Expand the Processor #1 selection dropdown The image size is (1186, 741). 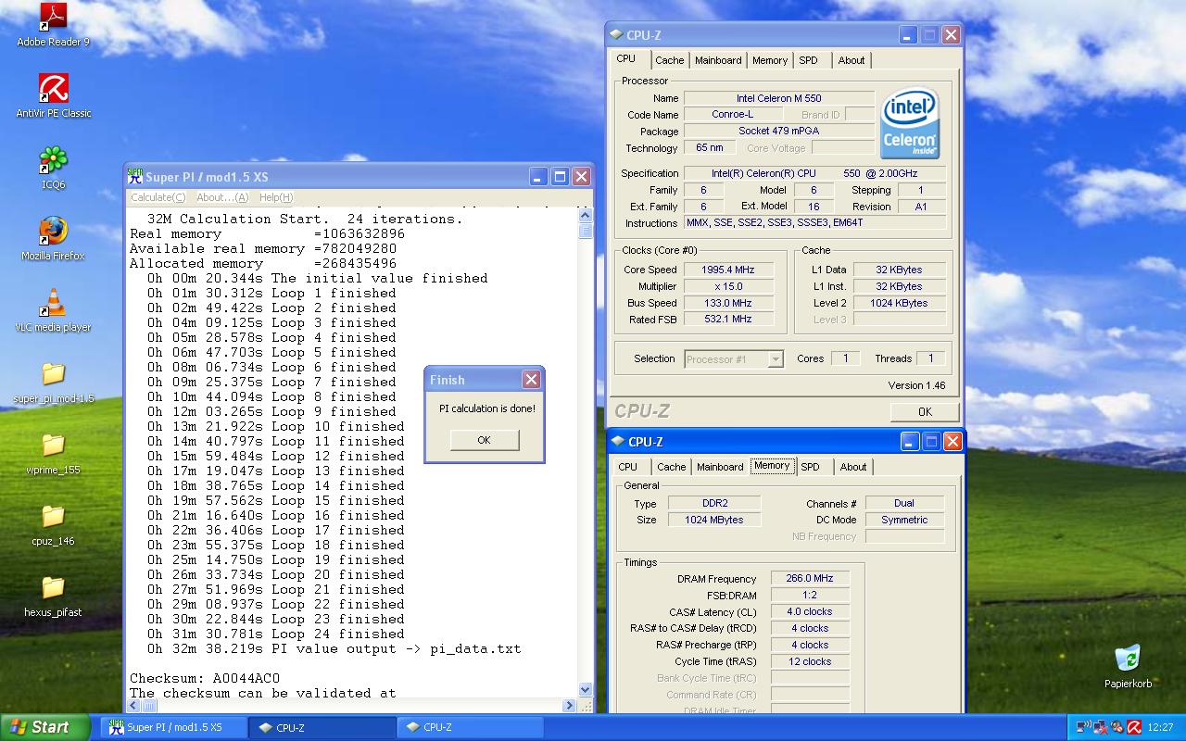point(776,359)
